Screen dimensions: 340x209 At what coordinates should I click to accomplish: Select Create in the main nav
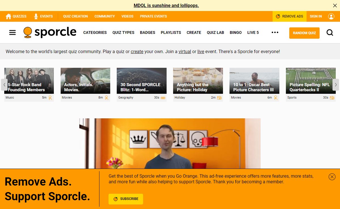(x=194, y=32)
